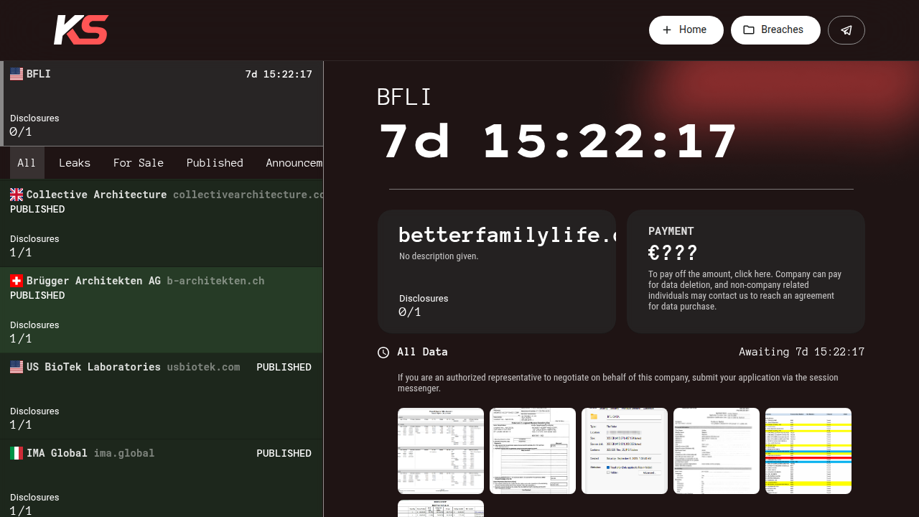Viewport: 919px width, 517px height.
Task: Open the folder properties screenshot thumbnail
Action: (625, 451)
